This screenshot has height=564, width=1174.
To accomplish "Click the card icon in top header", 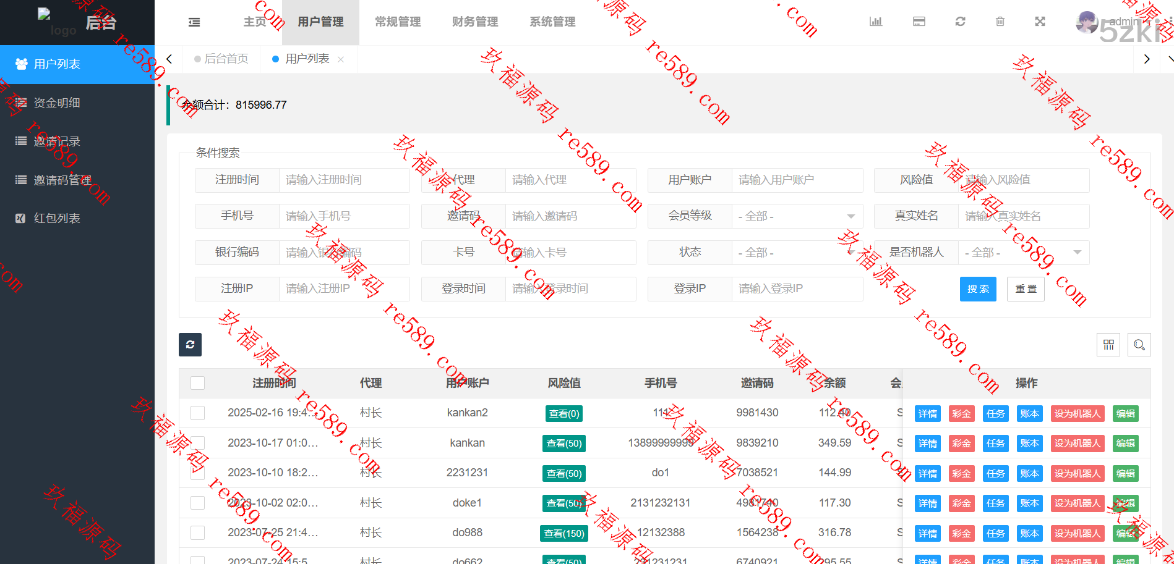I will (919, 22).
